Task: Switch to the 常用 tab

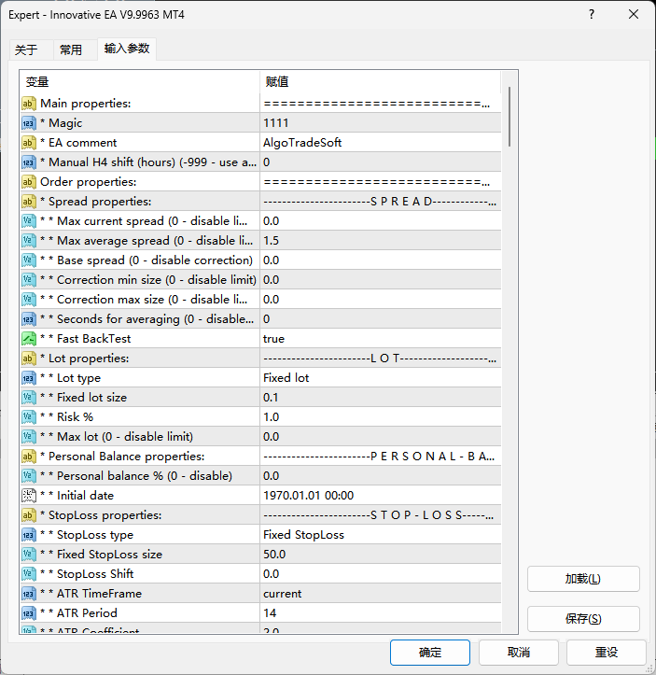Action: coord(71,50)
